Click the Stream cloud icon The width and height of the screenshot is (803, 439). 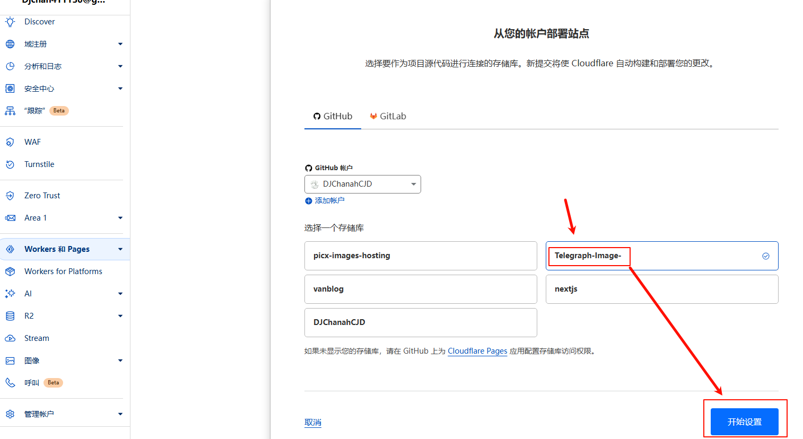[10, 338]
